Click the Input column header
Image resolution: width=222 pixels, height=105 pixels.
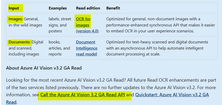[x=14, y=8]
